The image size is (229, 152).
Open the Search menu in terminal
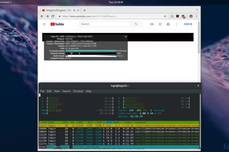pyautogui.click(x=66, y=91)
